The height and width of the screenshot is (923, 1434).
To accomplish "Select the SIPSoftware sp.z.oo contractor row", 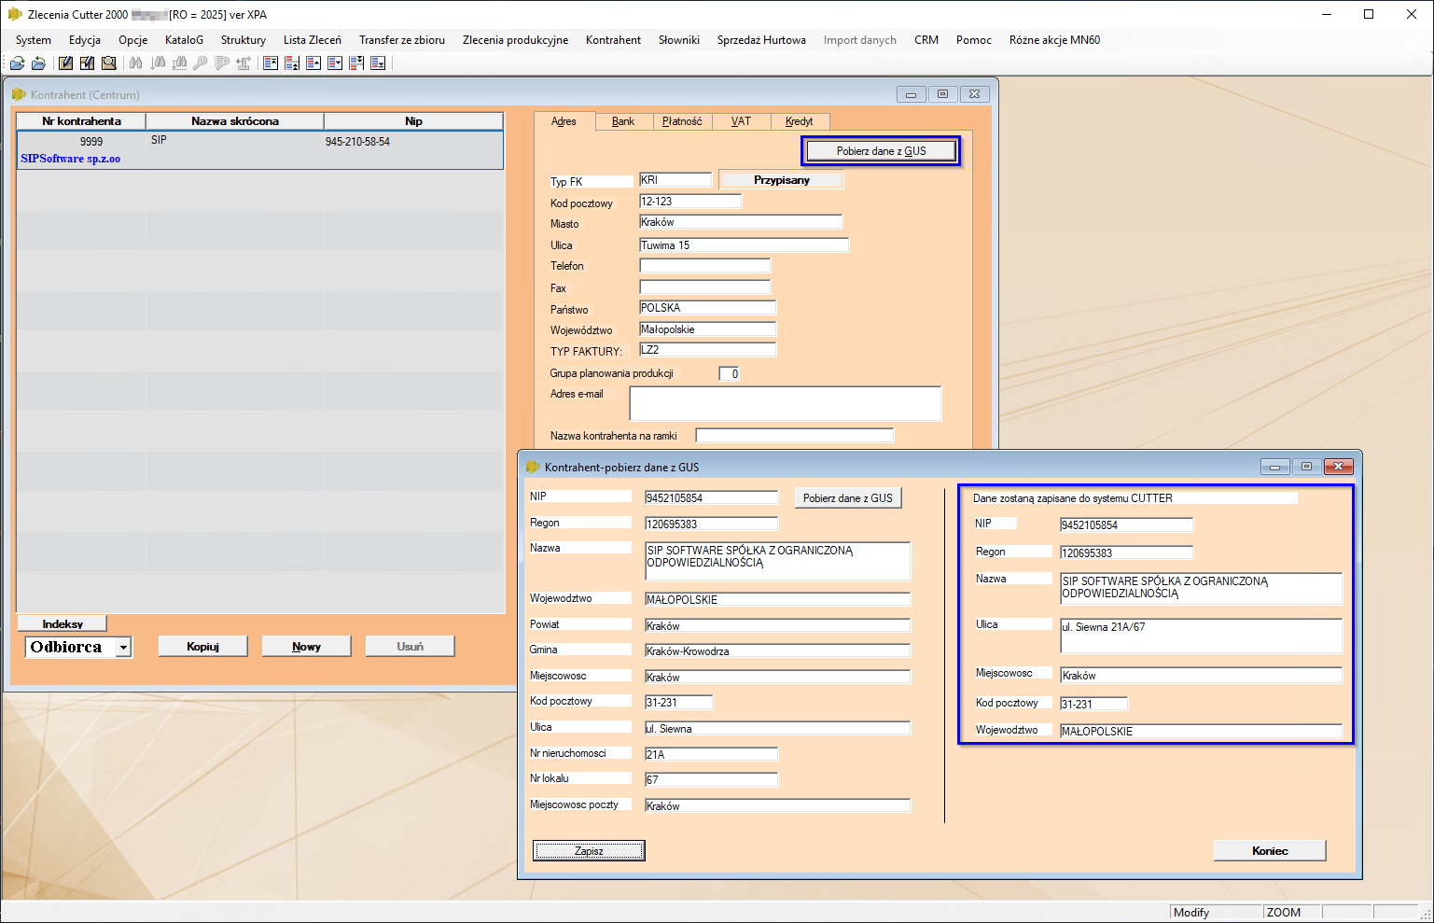I will point(259,150).
